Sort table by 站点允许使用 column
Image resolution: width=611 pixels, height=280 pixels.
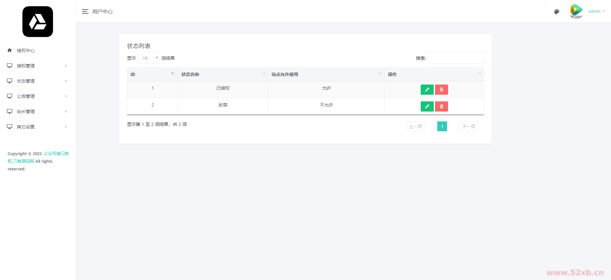tap(326, 74)
